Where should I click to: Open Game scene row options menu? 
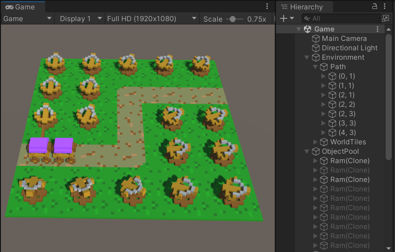pos(378,29)
